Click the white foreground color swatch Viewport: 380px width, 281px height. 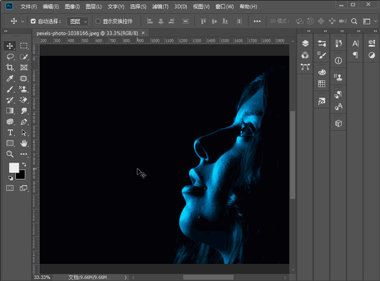tap(13, 168)
